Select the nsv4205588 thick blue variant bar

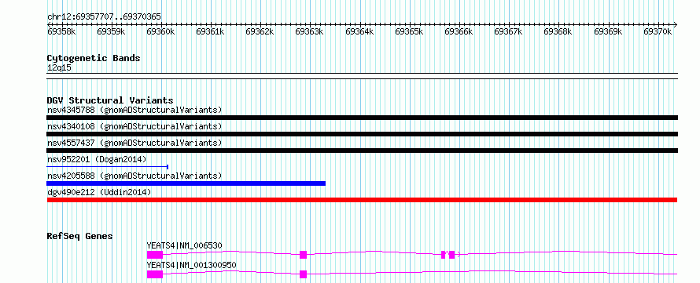click(x=186, y=183)
